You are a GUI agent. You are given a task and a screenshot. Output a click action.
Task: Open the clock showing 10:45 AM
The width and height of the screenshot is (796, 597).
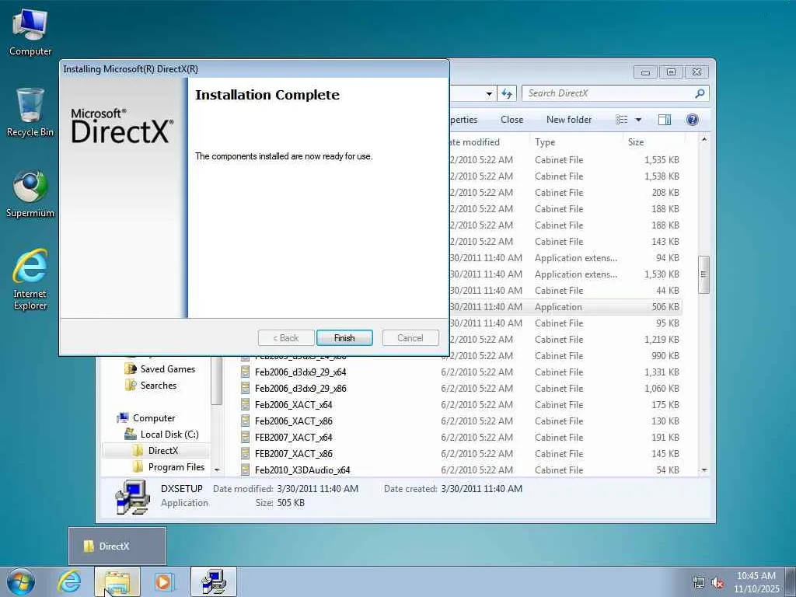point(756,582)
